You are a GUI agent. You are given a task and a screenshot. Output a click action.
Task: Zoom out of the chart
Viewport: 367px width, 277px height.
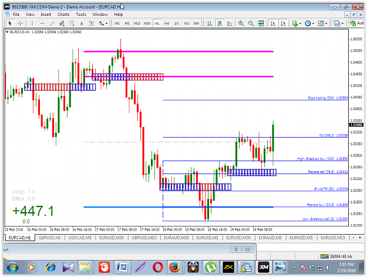pyautogui.click(x=251, y=23)
